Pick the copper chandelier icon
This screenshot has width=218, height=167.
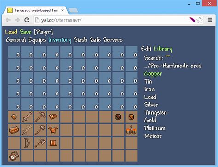coord(131,130)
